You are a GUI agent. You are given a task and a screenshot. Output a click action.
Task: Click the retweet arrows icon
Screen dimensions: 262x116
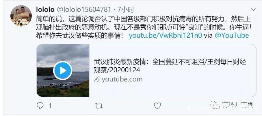tap(99, 106)
